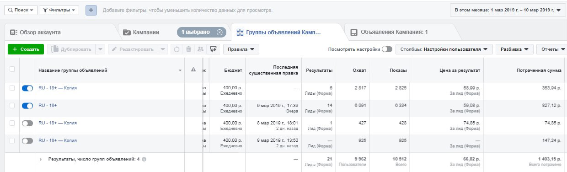Open the first 'RU - 18+ — Копия' link
The height and width of the screenshot is (172, 567).
[x=58, y=88]
